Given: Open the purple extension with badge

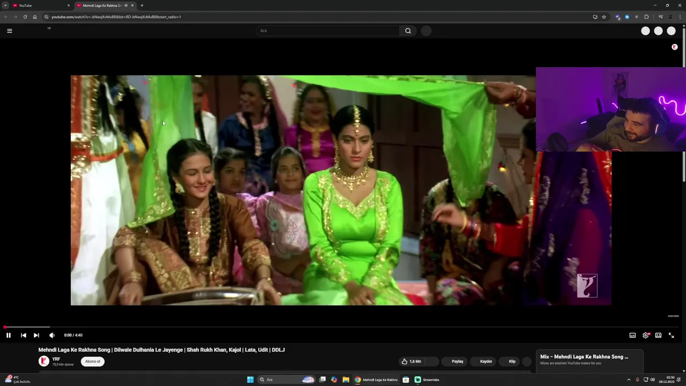Looking at the screenshot, I should point(618,17).
